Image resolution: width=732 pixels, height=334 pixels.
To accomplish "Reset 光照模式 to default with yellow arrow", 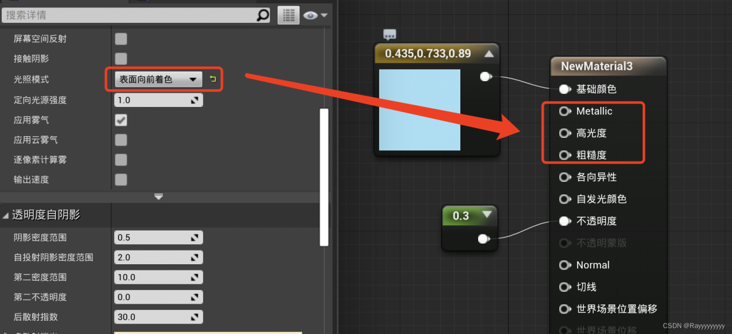I will (213, 79).
